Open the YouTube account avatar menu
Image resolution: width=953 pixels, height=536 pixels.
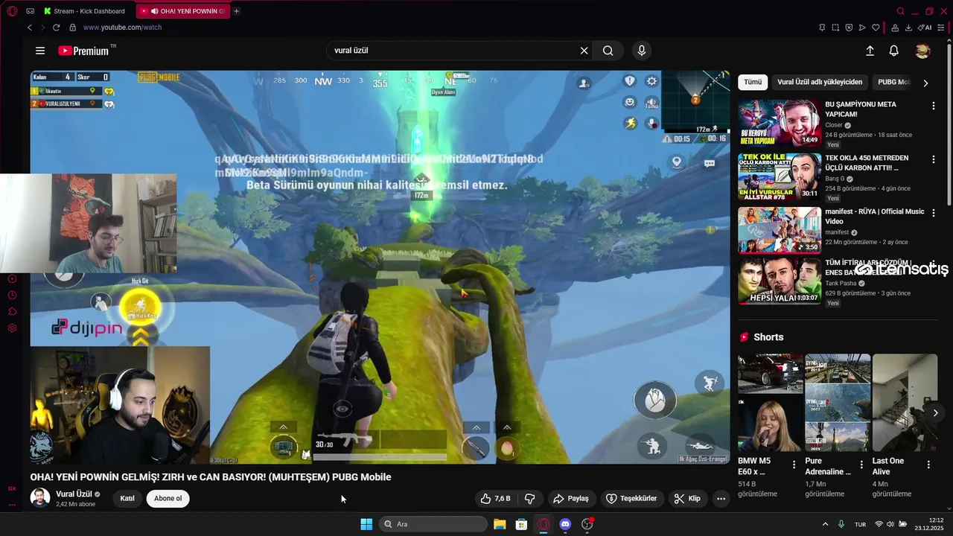point(923,51)
